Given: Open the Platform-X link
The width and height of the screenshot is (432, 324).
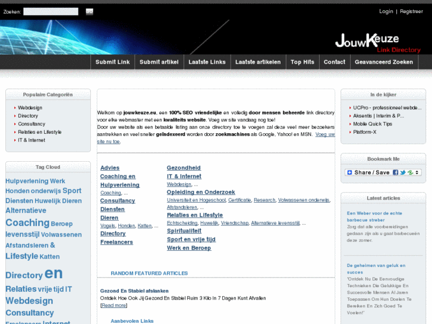Looking at the screenshot, I should (x=364, y=132).
